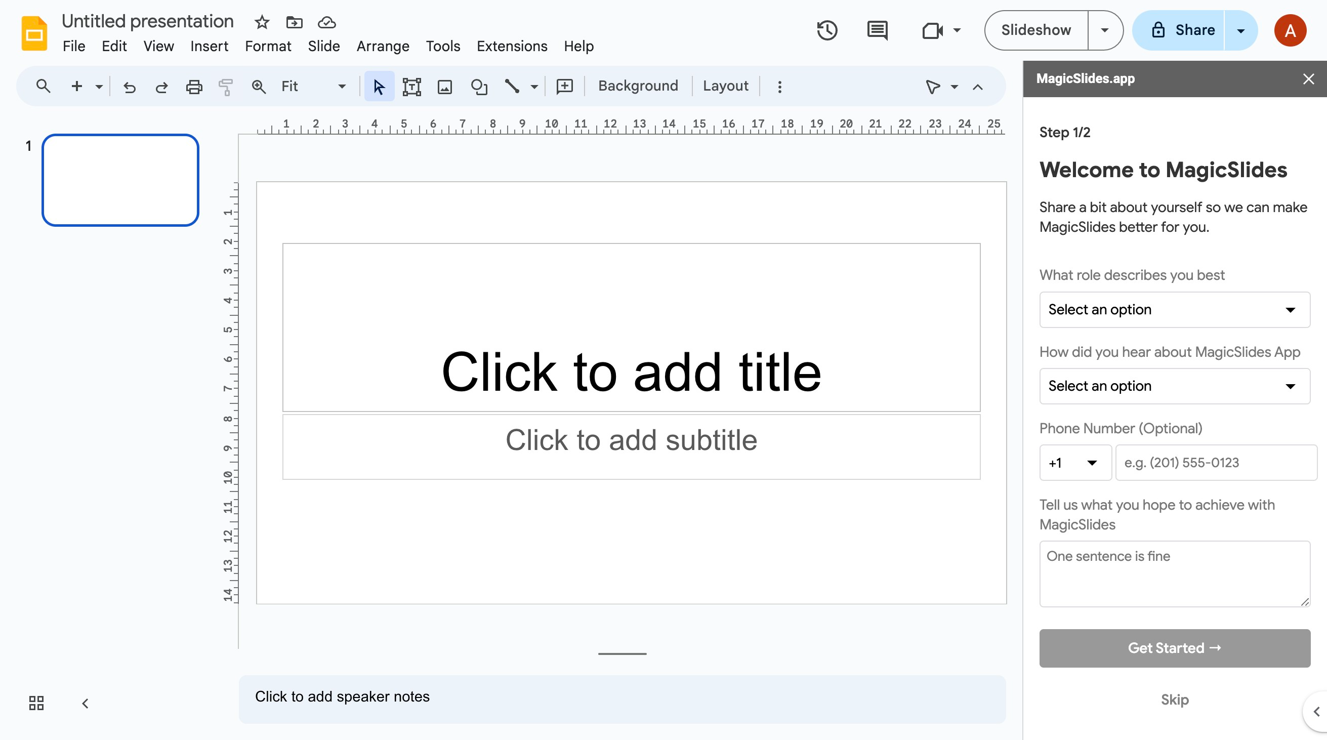Expand the role selection dropdown
The image size is (1327, 740).
coord(1175,310)
